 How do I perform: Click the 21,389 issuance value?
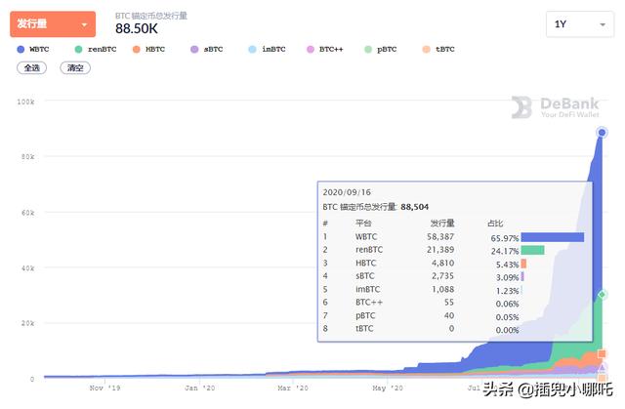(440, 250)
